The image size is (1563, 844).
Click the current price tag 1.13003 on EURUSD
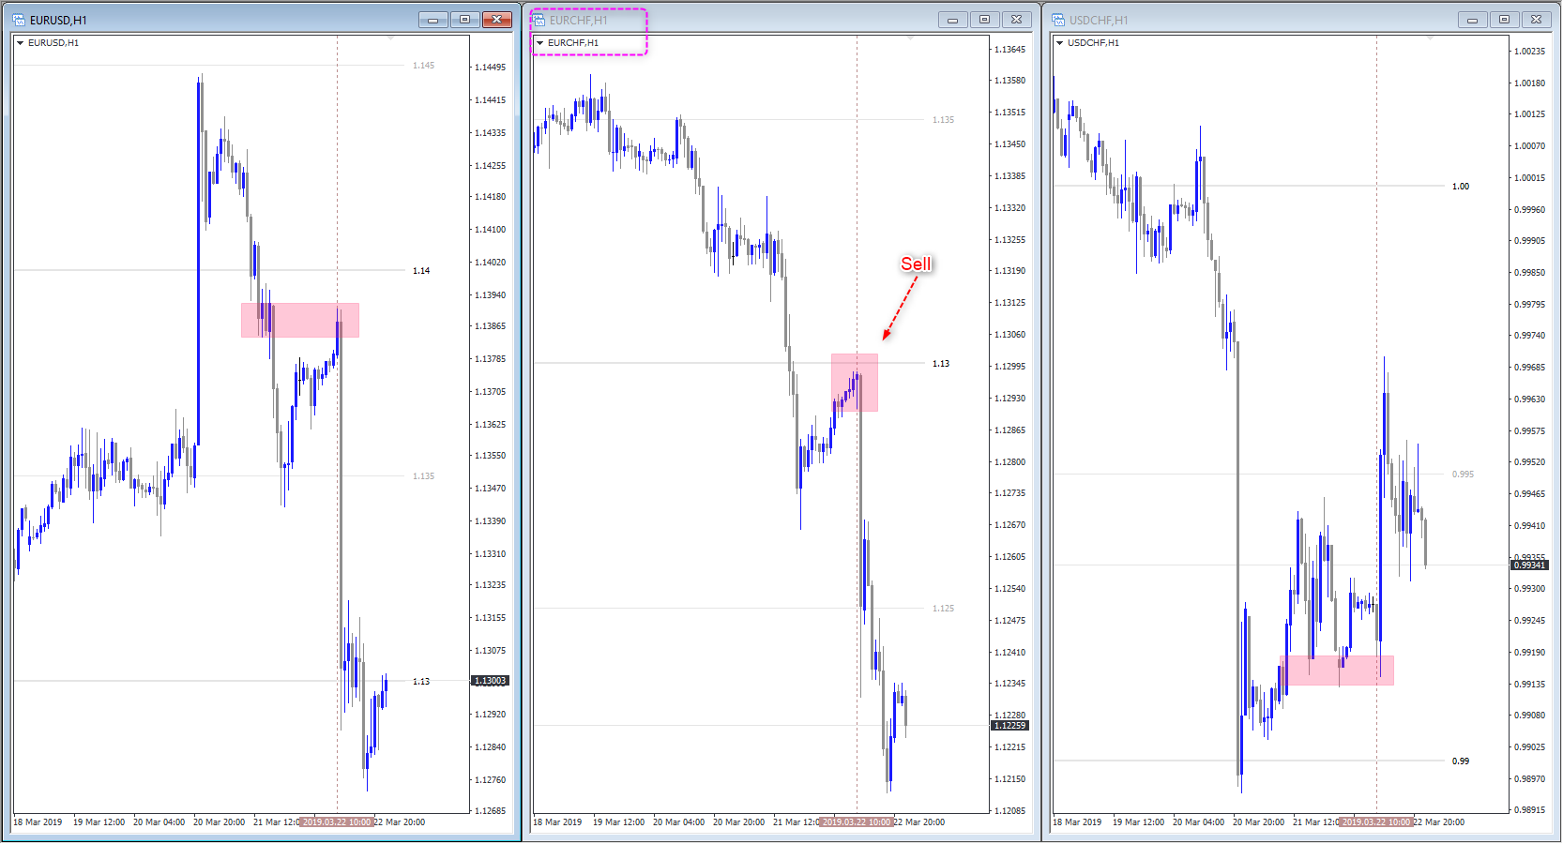[x=489, y=681]
